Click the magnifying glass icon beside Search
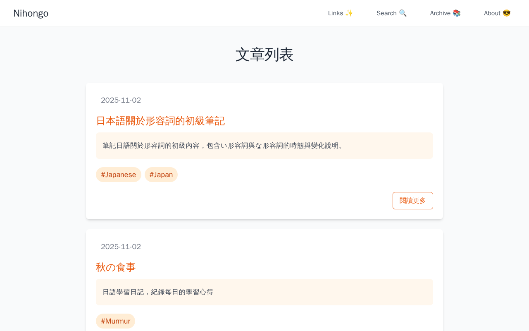This screenshot has width=529, height=331. (403, 13)
